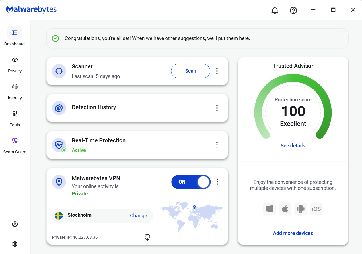Click the Scanner crosshair icon

[59, 71]
